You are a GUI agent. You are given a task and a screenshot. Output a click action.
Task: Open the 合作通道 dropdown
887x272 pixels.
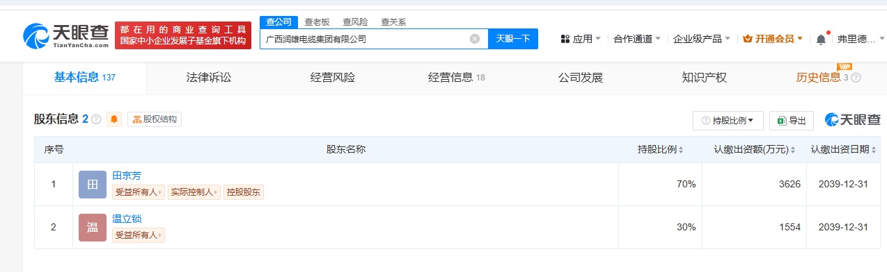[x=637, y=39]
